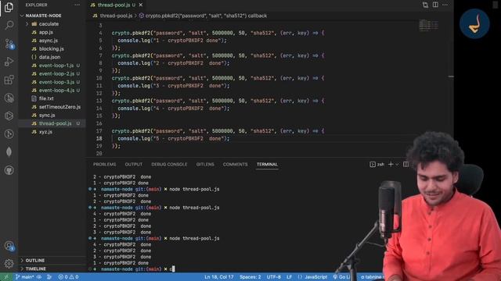Click the main branch indicator in the status bar
This screenshot has height=281, width=501.
coord(25,277)
